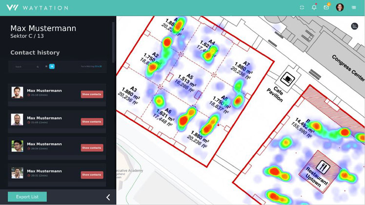The image size is (365, 205).
Task: Switch to the blue highlighted view toggle
Action: click(52, 66)
